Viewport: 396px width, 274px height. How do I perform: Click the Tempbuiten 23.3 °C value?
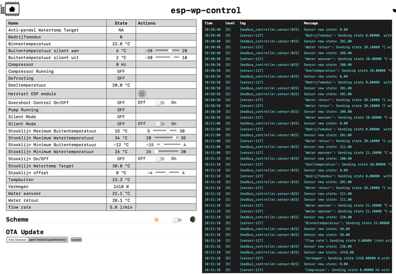(121, 180)
